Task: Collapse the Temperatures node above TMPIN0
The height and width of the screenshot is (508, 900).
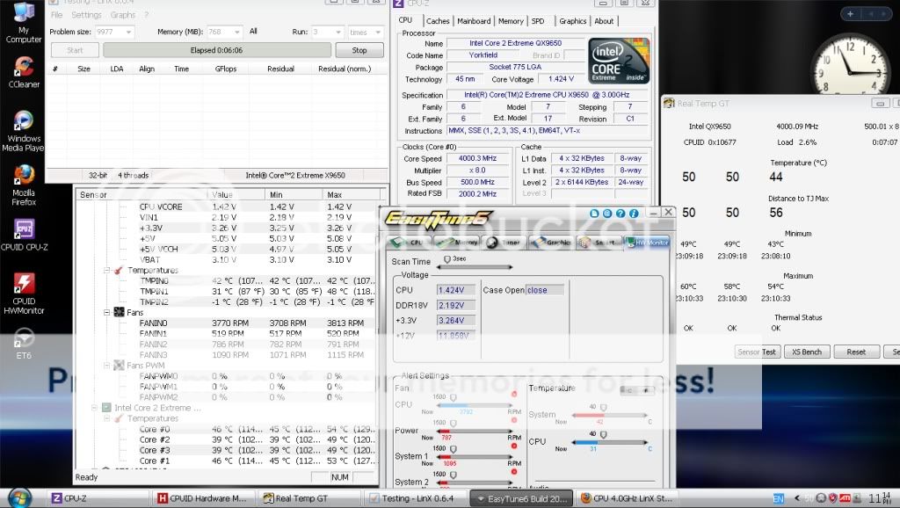Action: 107,270
